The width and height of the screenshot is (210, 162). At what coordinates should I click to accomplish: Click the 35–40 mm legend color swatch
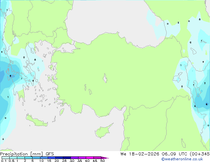tap(82, 158)
